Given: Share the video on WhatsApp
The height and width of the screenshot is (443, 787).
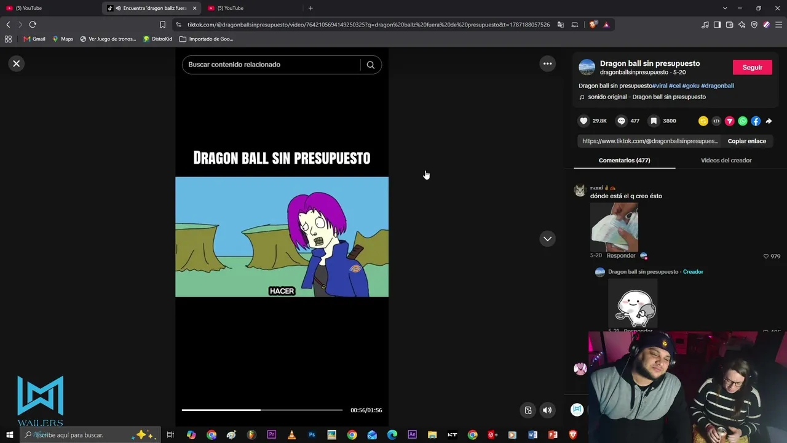Looking at the screenshot, I should [x=743, y=121].
